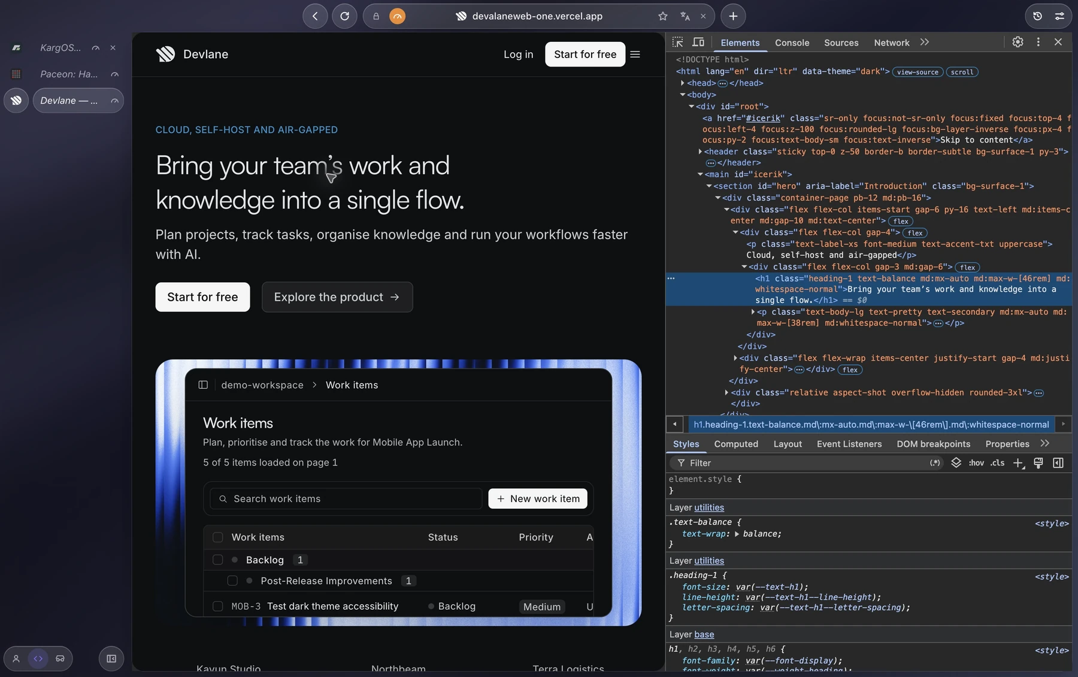The height and width of the screenshot is (677, 1078).
Task: Open a new tab with plus button
Action: click(x=733, y=16)
